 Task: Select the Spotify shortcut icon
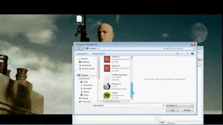point(107,95)
